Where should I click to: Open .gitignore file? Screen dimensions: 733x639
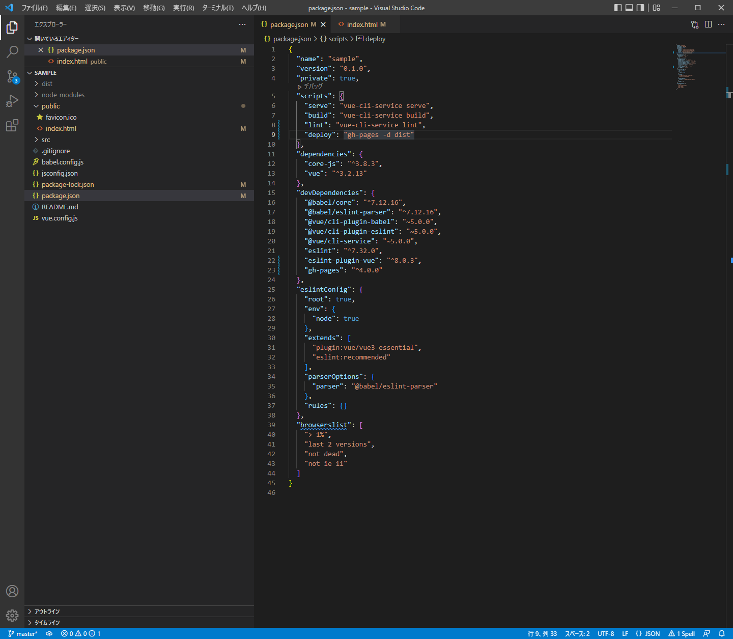tap(139, 151)
